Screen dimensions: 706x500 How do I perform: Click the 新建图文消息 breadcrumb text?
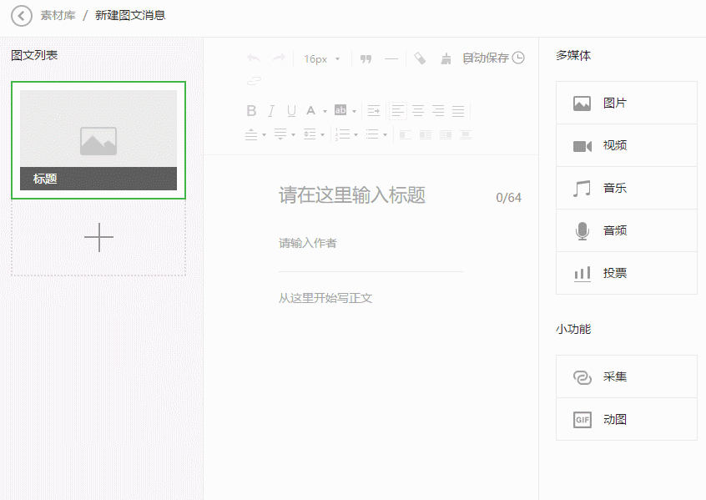[x=130, y=15]
